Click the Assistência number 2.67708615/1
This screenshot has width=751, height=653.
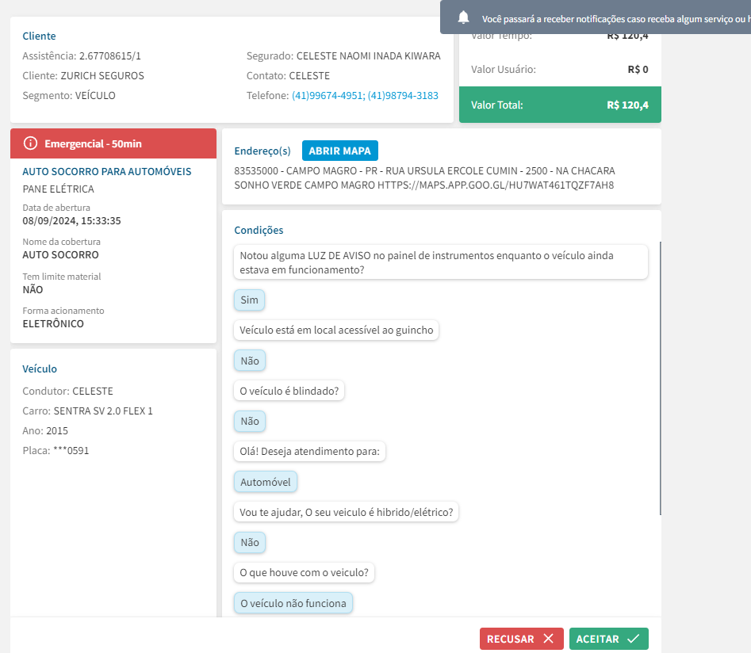(110, 56)
